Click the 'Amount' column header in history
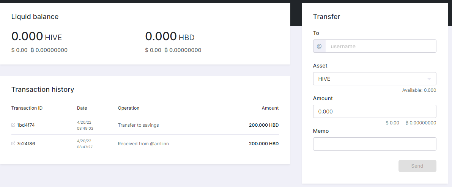The image size is (452, 187). click(270, 108)
